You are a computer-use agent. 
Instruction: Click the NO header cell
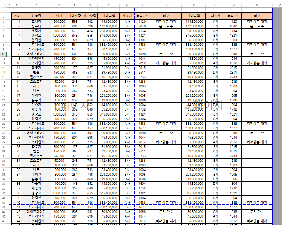[x=17, y=16]
